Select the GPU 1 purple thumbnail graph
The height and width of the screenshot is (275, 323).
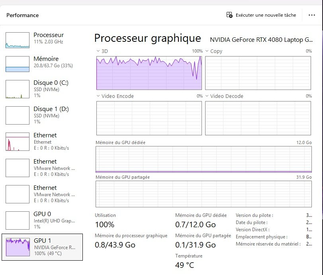point(18,247)
